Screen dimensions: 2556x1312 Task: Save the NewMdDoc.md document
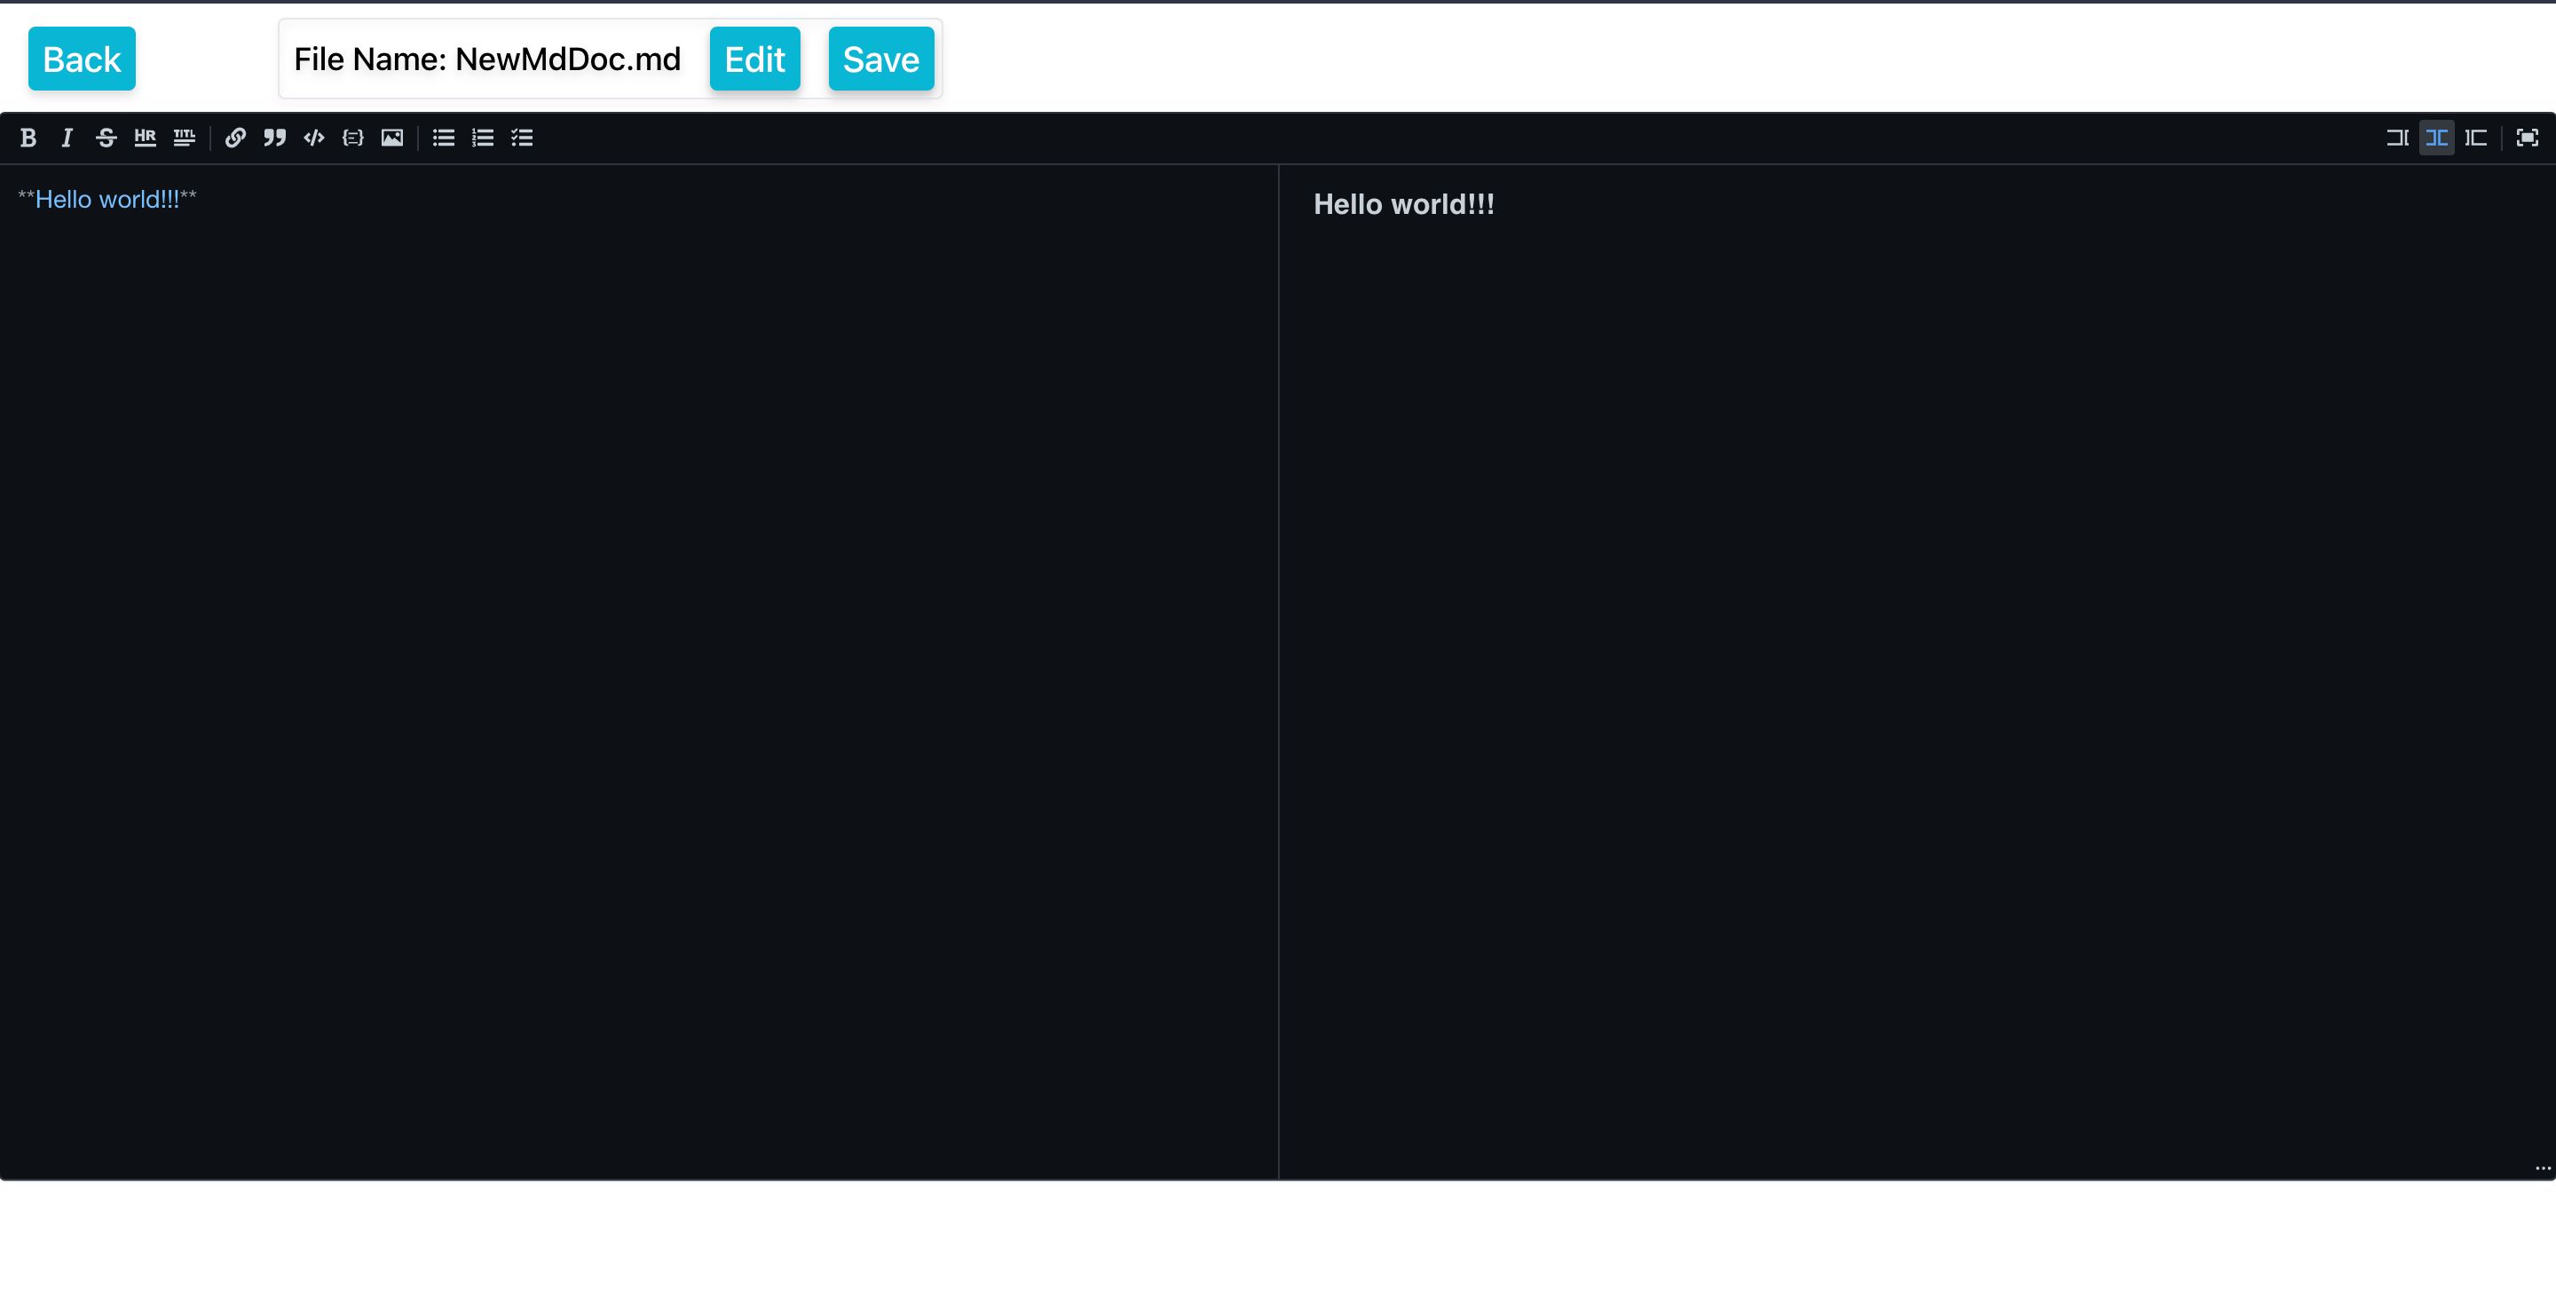(x=881, y=59)
